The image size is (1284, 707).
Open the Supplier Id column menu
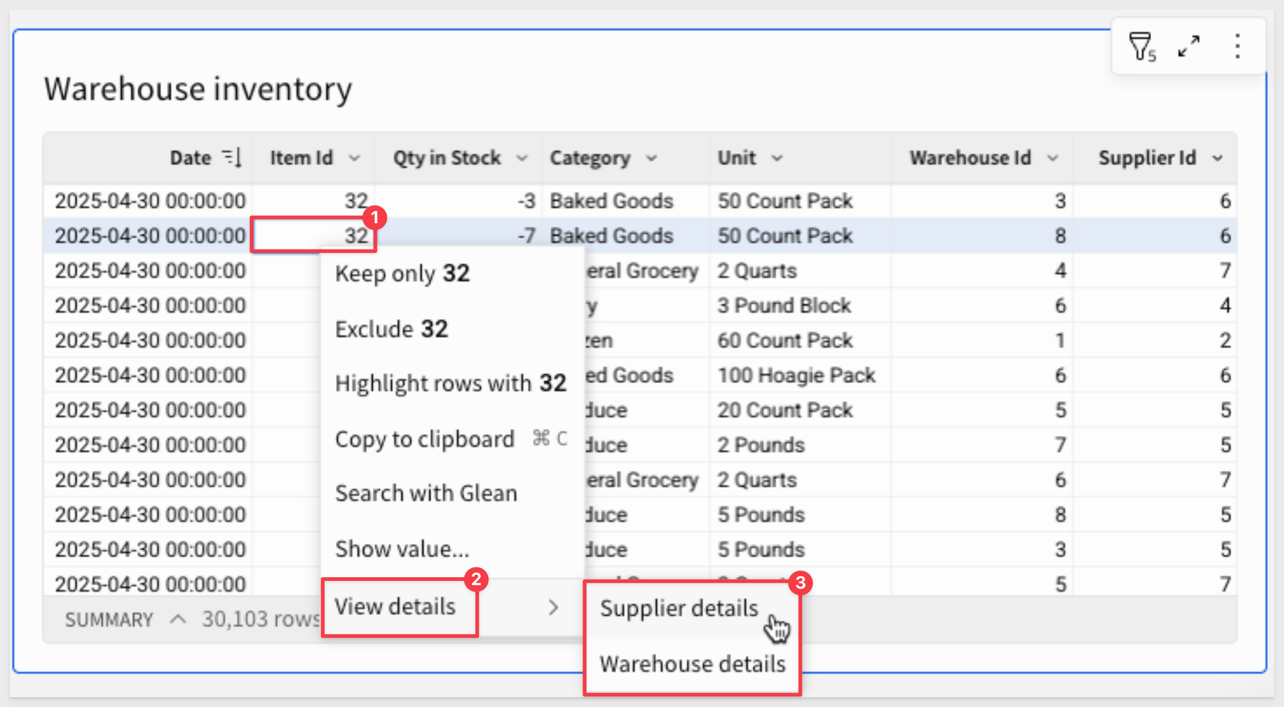coord(1217,158)
